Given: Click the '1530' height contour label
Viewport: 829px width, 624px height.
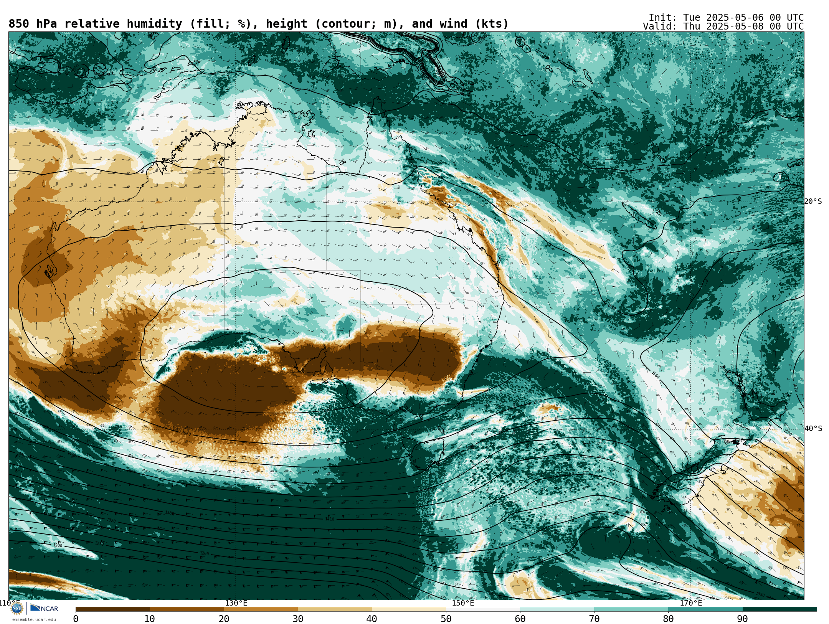Looking at the screenshot, I should 537,402.
